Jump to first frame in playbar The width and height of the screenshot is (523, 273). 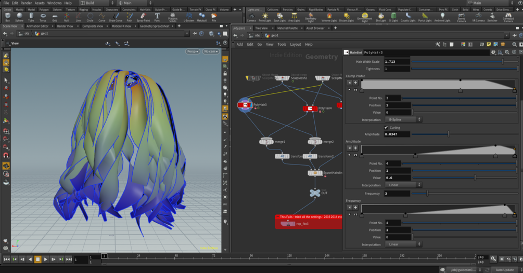tap(7, 260)
